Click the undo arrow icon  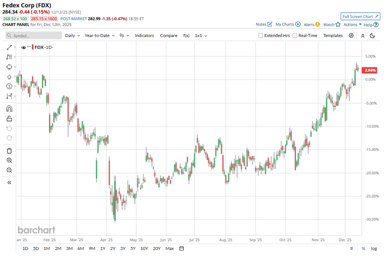tap(9, 128)
